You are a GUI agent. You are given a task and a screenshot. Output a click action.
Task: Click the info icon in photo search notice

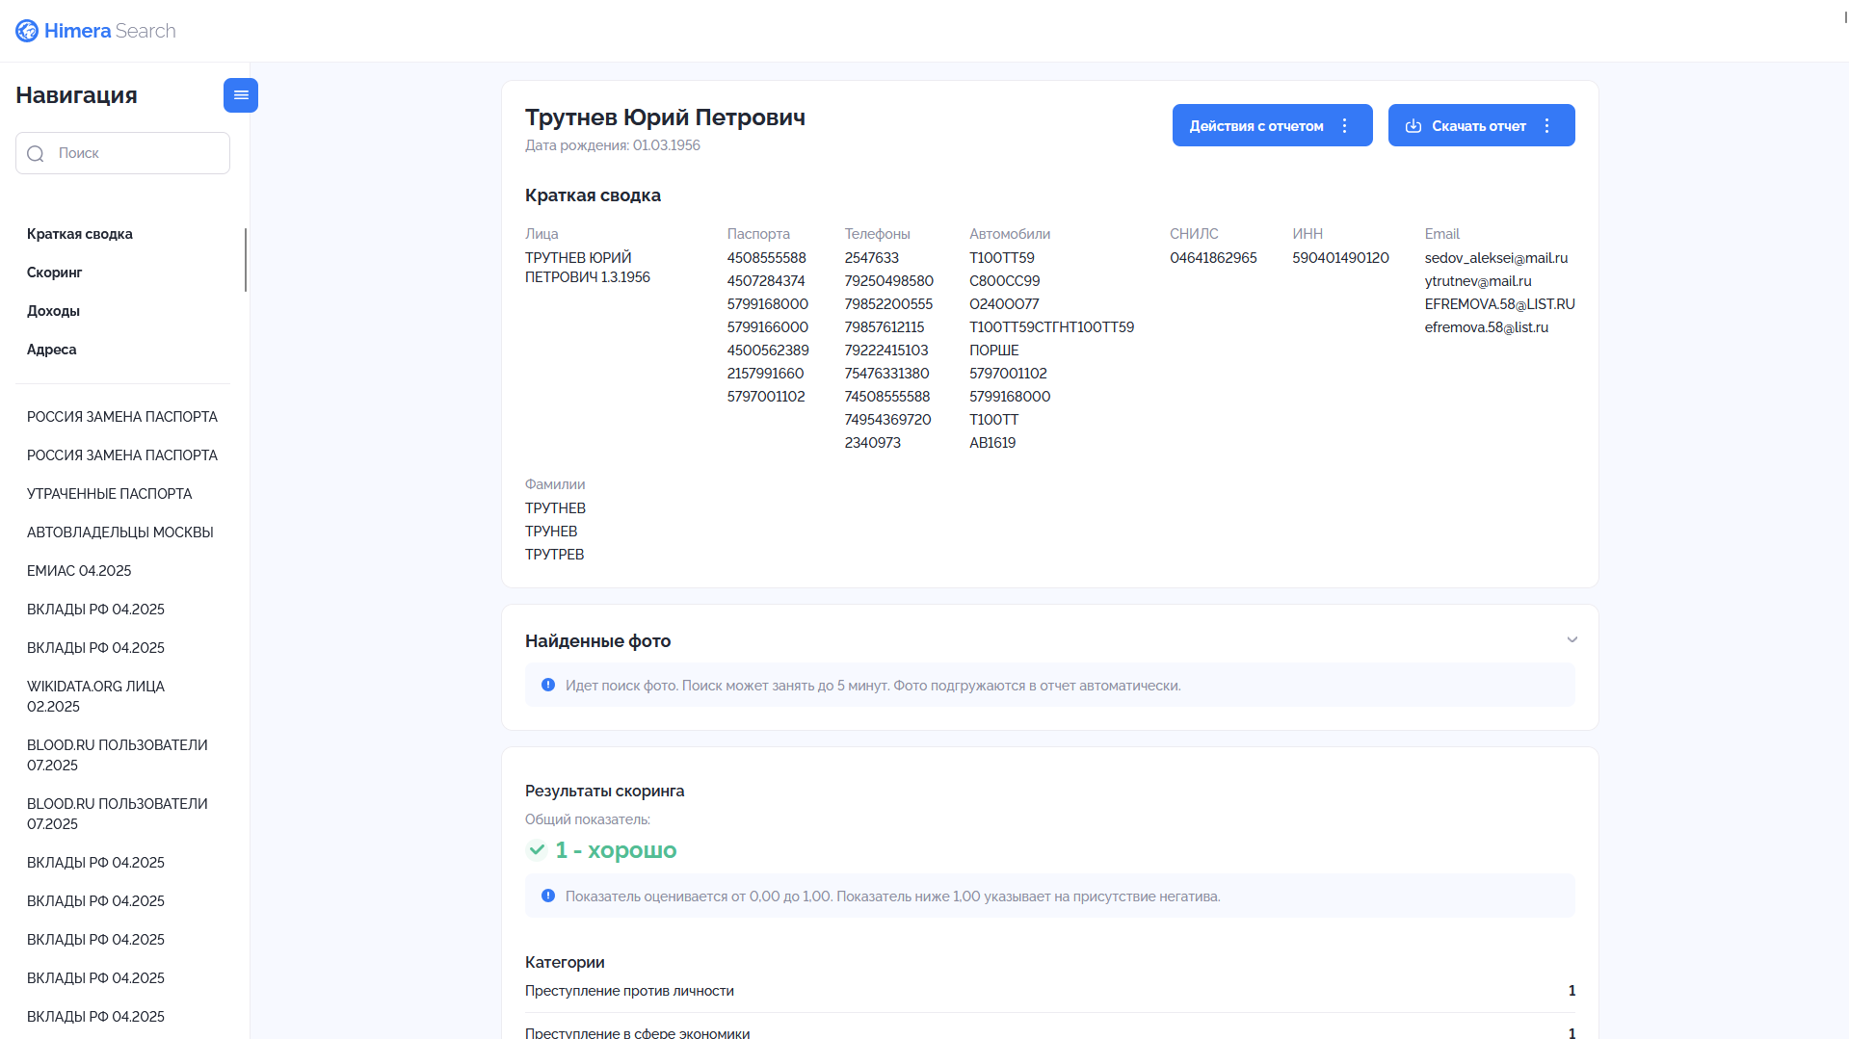point(548,686)
